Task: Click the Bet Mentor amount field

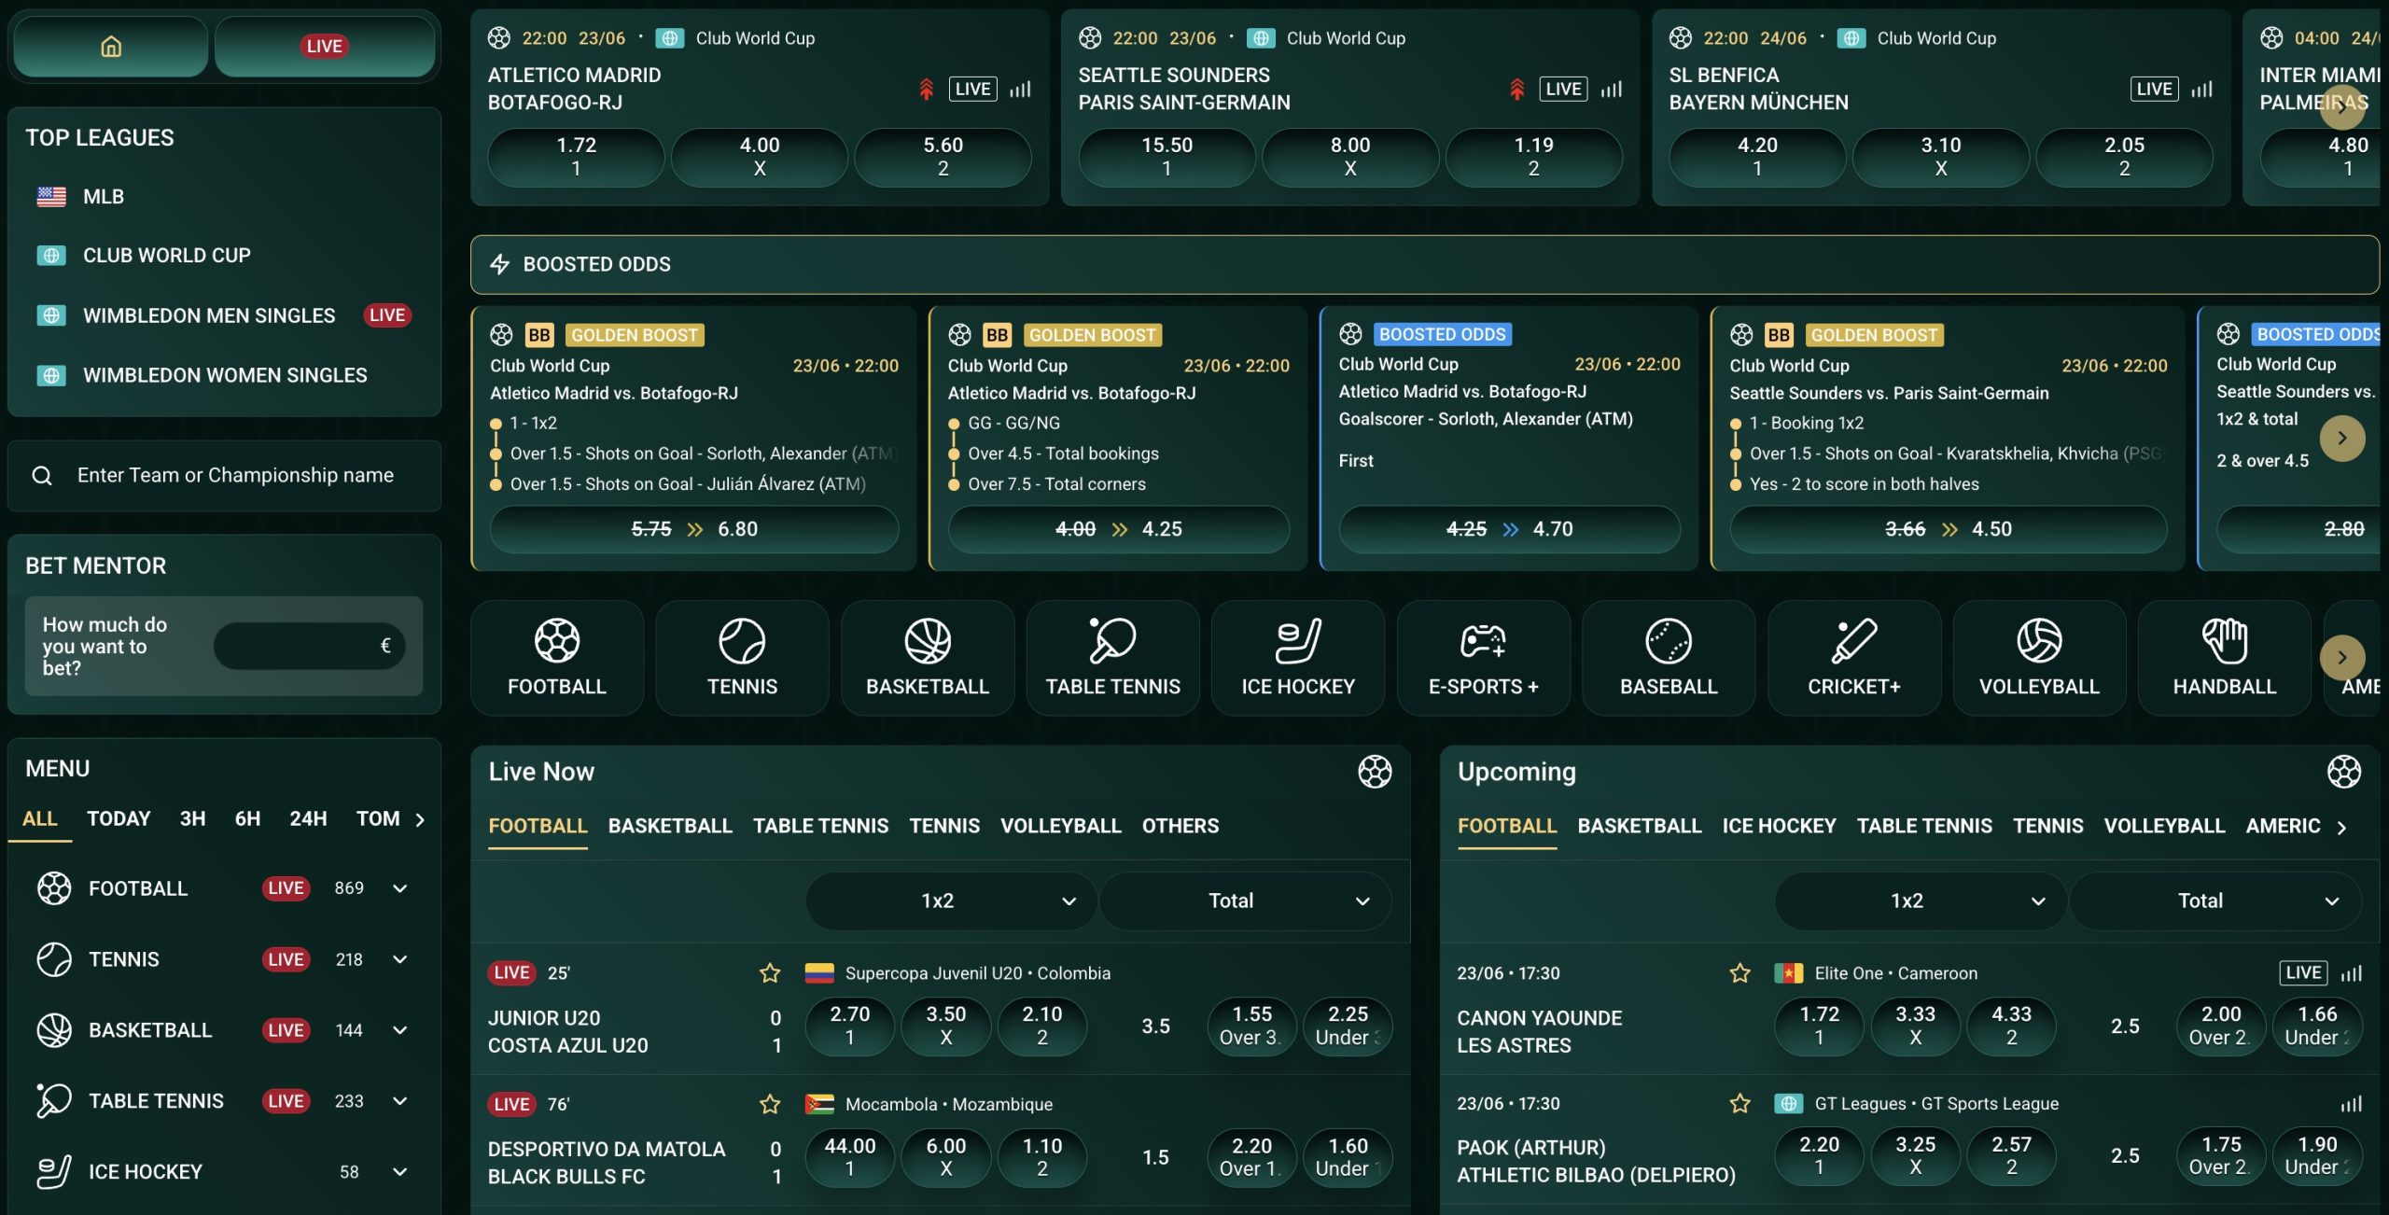Action: click(310, 646)
